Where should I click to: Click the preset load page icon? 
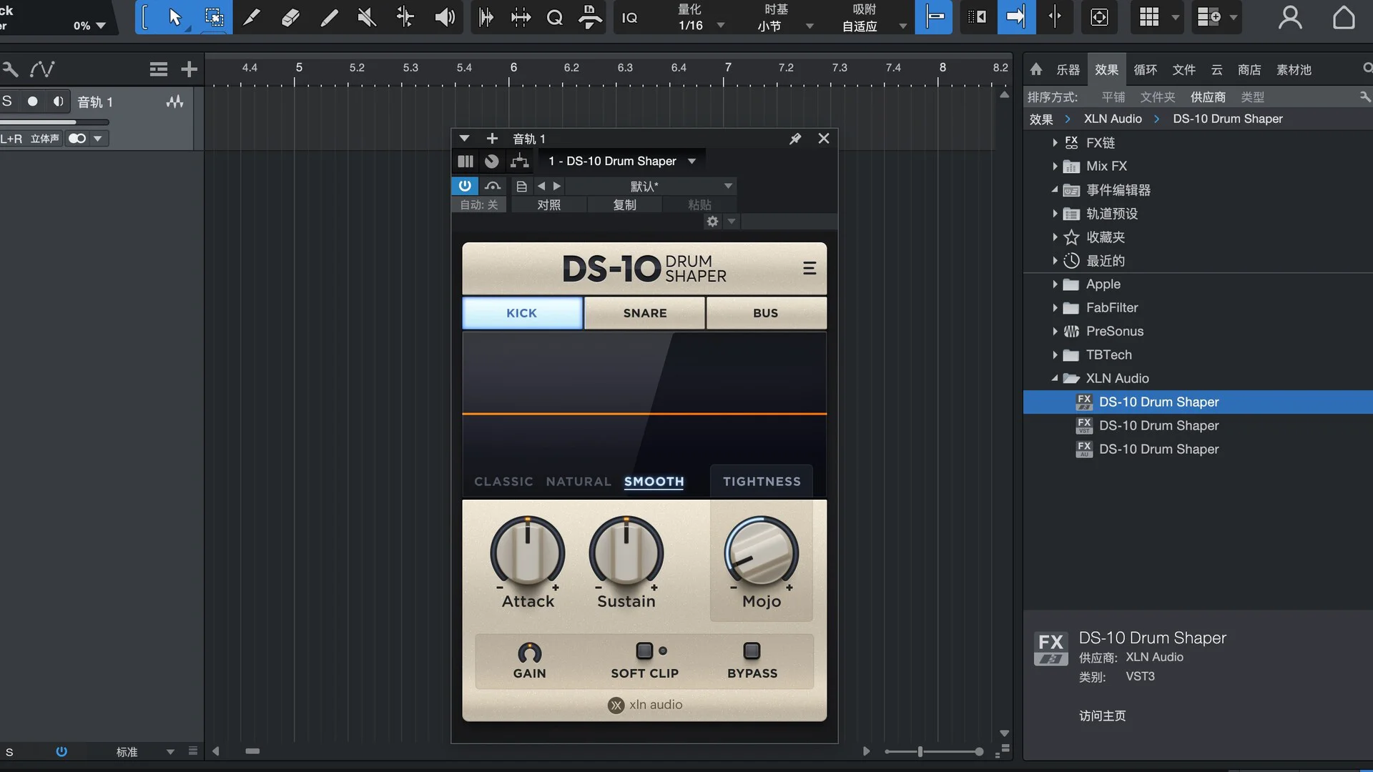coord(521,187)
